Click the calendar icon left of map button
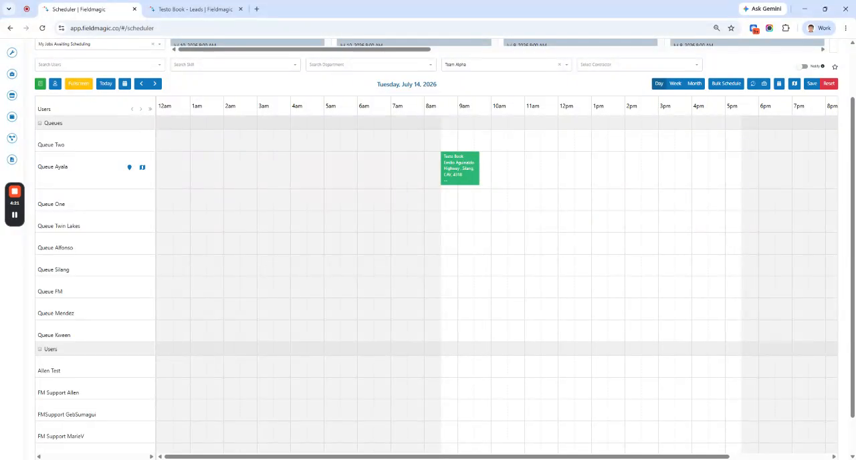856x460 pixels. 779,84
